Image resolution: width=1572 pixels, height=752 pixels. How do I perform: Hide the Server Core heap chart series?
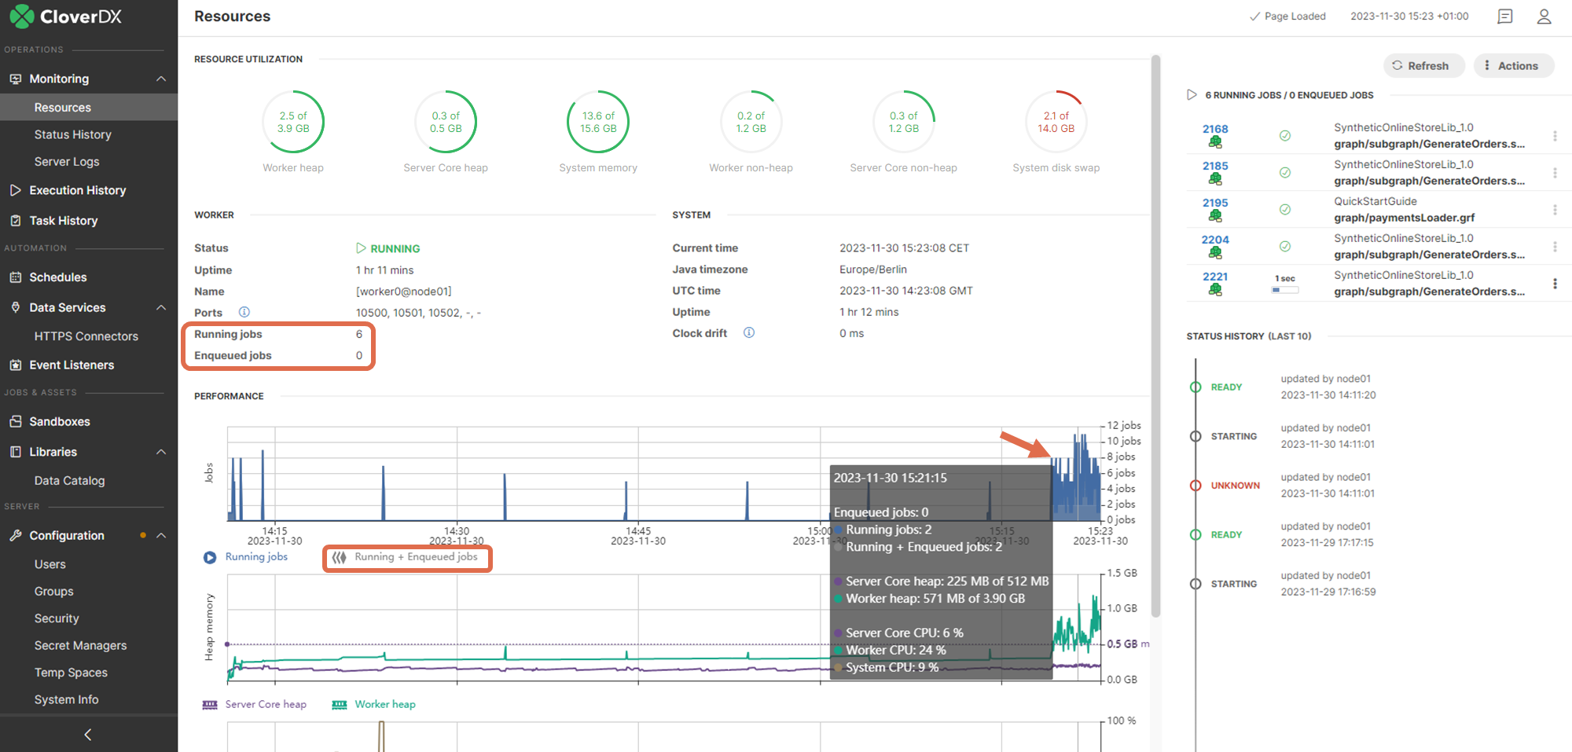pos(255,704)
